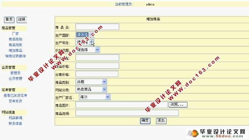Open the 生产厂家名 dropdown showing 海尔

click(x=95, y=97)
